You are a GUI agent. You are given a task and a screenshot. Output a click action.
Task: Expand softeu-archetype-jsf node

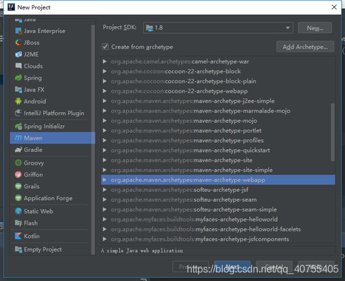[105, 190]
